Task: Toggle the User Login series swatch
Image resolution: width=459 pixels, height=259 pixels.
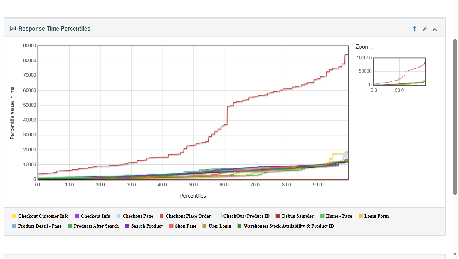Action: click(x=205, y=226)
